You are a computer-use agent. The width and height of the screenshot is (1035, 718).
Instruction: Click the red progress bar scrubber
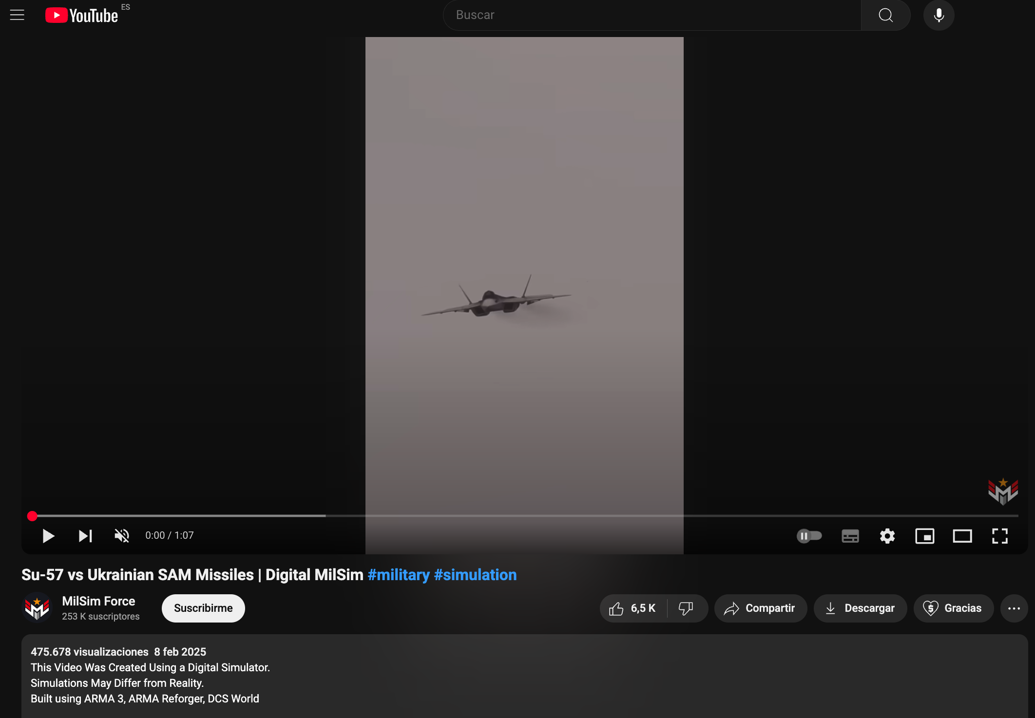(32, 516)
